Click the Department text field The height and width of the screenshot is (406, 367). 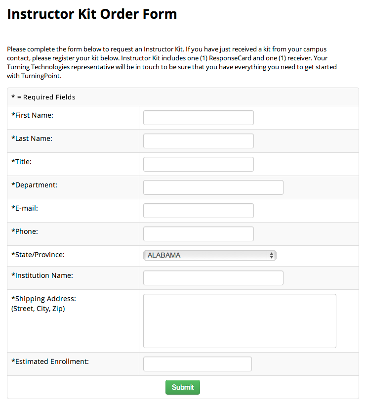213,187
